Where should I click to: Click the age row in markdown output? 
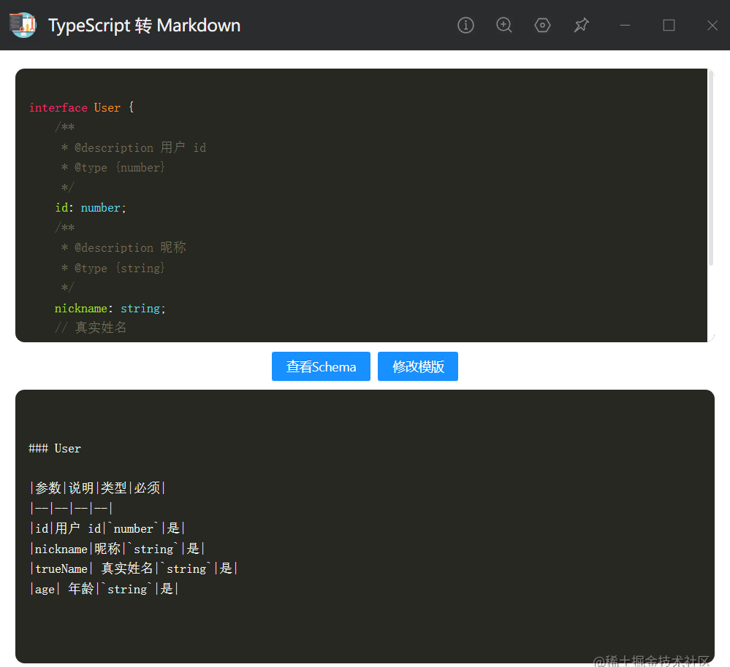click(x=104, y=589)
